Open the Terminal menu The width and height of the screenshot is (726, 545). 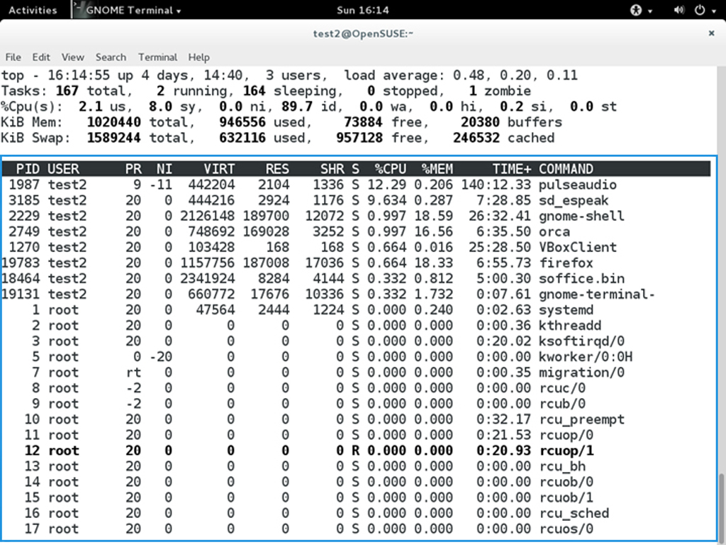click(157, 57)
